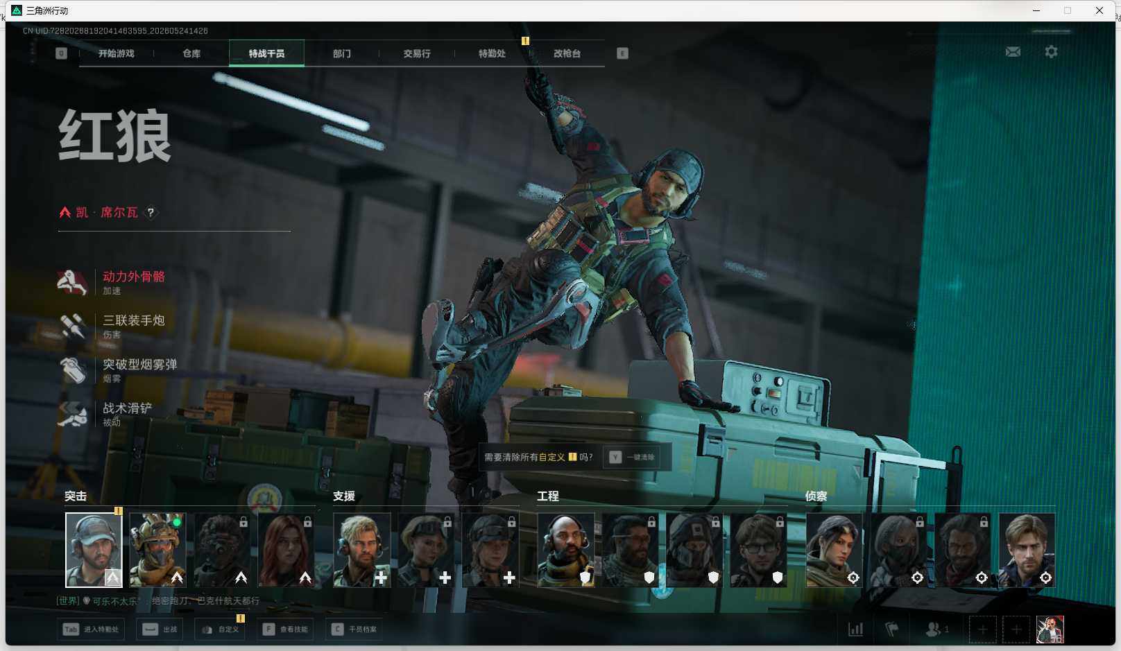
Task: Select the 突破型烟雾弹 skill icon
Action: (x=72, y=370)
